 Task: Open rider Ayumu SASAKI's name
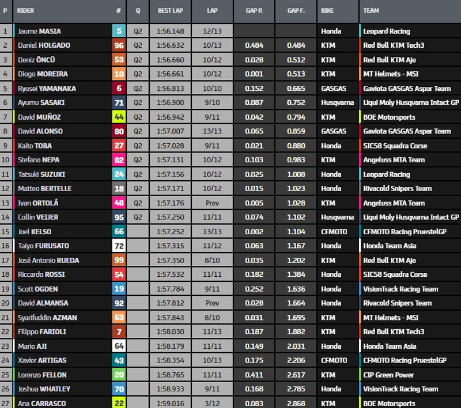[x=41, y=102]
